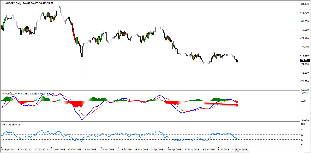The height and width of the screenshot is (153, 311).
Task: Click the long-wick flash crash candle
Action: (82, 73)
